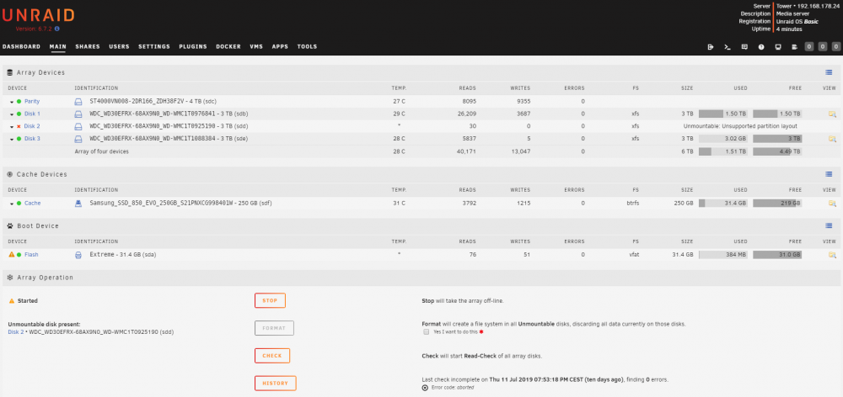The image size is (843, 397).
Task: Check 'Yes I want to do this' box
Action: [x=427, y=332]
